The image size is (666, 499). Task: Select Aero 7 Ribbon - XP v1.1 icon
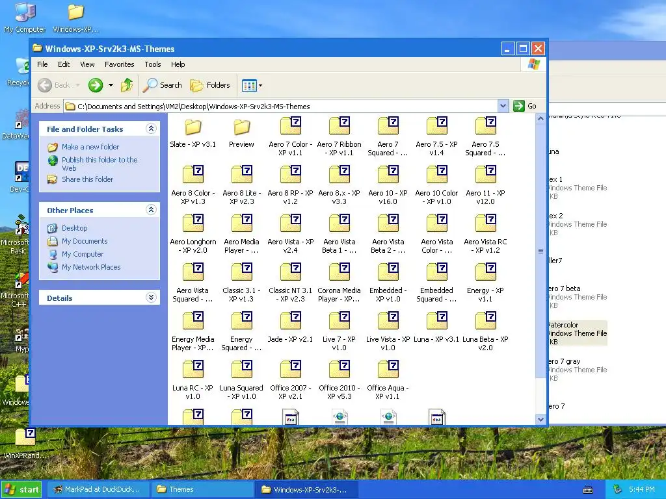pyautogui.click(x=340, y=126)
